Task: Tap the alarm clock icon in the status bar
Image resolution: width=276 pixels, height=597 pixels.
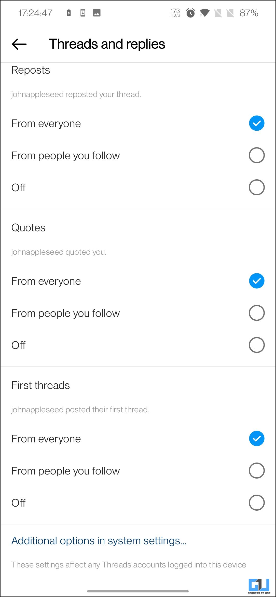Action: click(190, 13)
